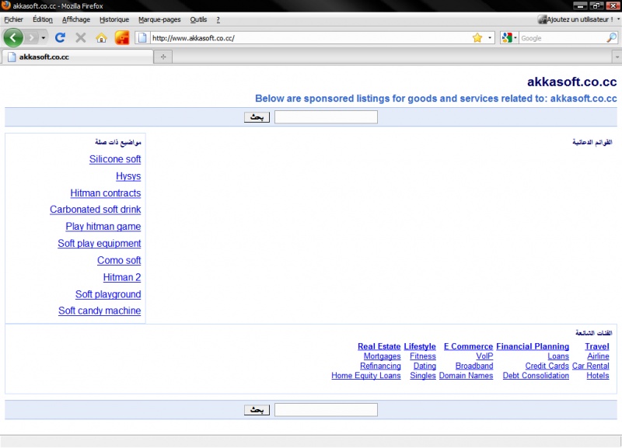Open a new tab with plus button

tap(162, 57)
